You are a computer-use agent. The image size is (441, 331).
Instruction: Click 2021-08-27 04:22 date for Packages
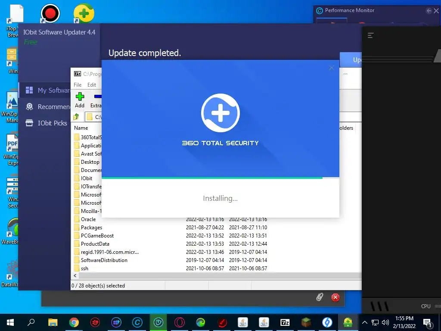(x=205, y=228)
